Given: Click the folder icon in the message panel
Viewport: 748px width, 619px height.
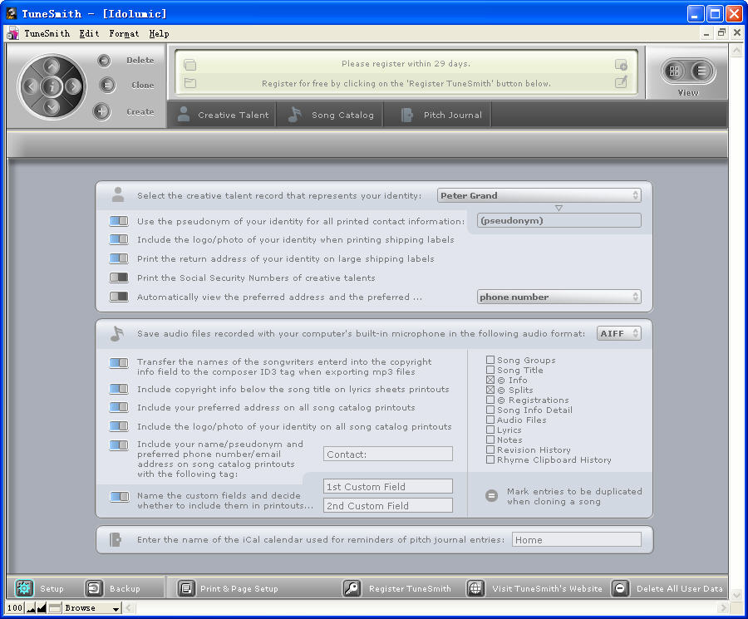Looking at the screenshot, I should tap(189, 83).
